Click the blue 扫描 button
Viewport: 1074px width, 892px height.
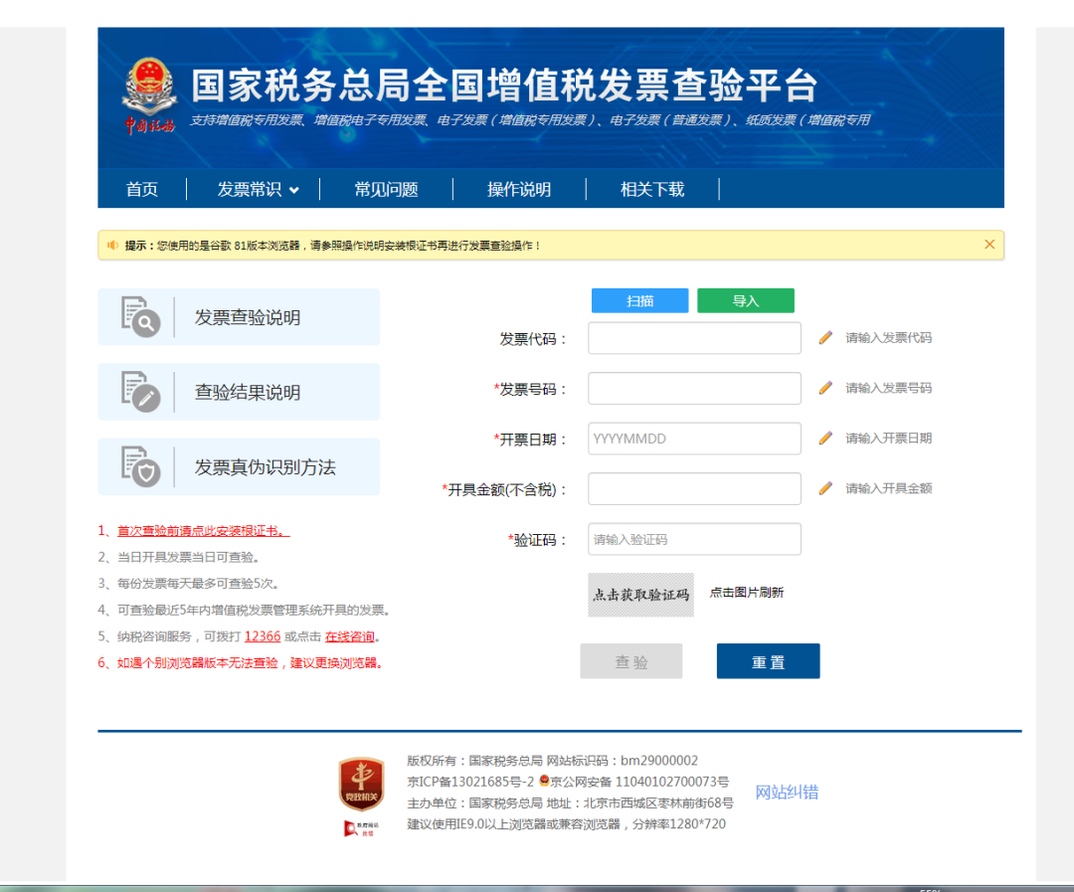pos(639,300)
